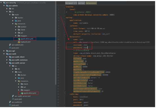
Task: Click the 'logging:' key on first line
Action: [70, 7]
